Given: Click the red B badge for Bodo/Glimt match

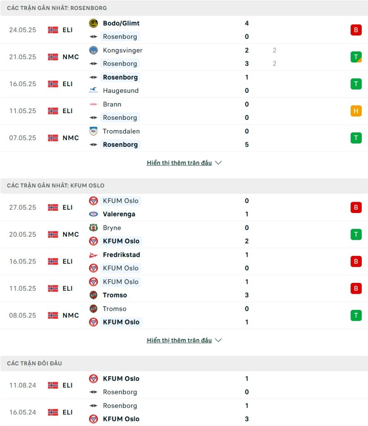Looking at the screenshot, I should coord(356,30).
